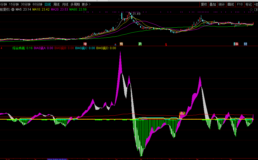
Task: Click the double up-arrow marker icon
Action: tap(115, 44)
